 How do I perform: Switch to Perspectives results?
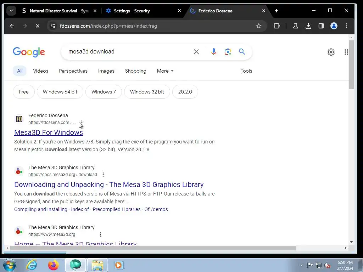[x=73, y=71]
